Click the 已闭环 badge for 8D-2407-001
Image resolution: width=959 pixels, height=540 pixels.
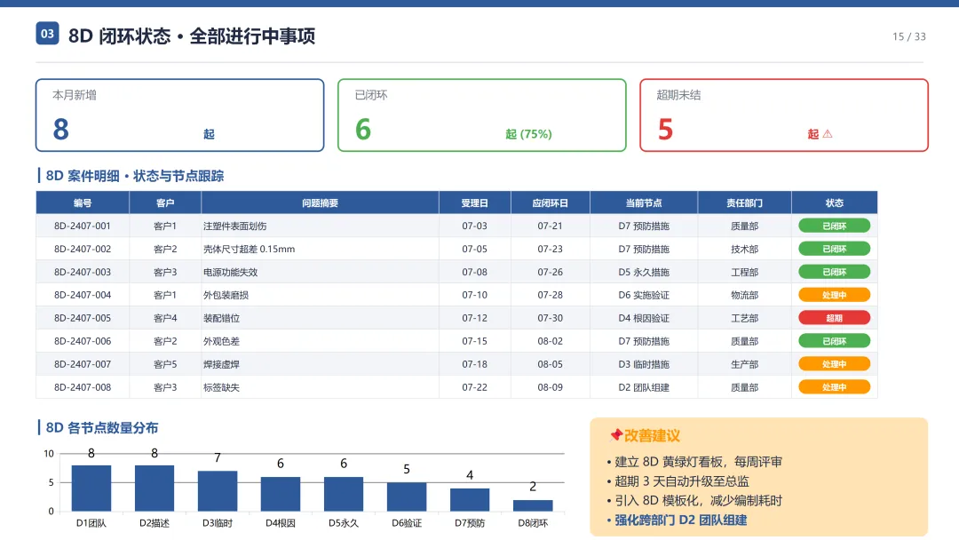point(834,226)
